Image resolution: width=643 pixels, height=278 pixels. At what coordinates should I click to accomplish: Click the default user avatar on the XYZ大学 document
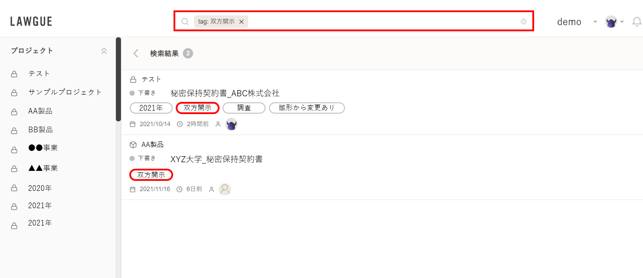225,189
